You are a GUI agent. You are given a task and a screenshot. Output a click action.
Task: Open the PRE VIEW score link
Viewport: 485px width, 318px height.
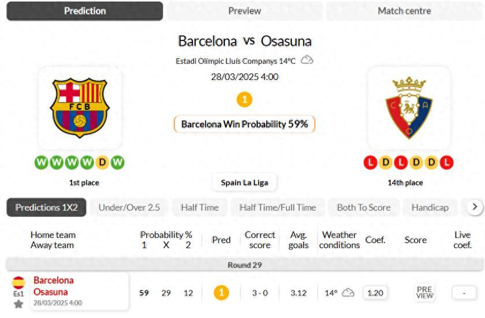pyautogui.click(x=424, y=293)
